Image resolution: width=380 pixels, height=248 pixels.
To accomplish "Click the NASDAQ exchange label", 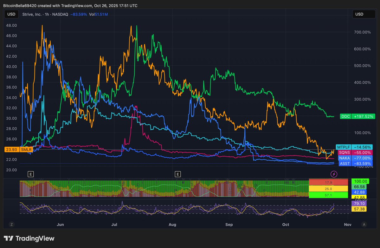I will coord(60,14).
